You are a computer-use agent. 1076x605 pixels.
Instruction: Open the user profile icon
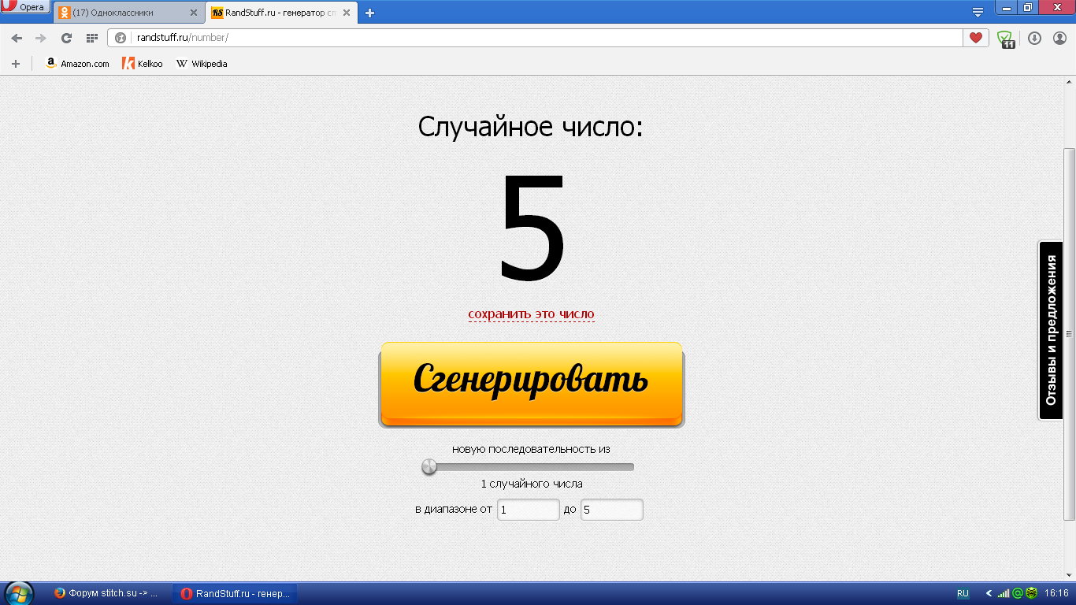click(1059, 38)
